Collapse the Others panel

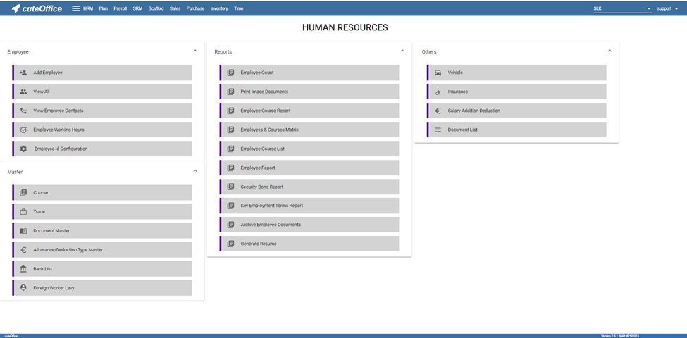[609, 51]
